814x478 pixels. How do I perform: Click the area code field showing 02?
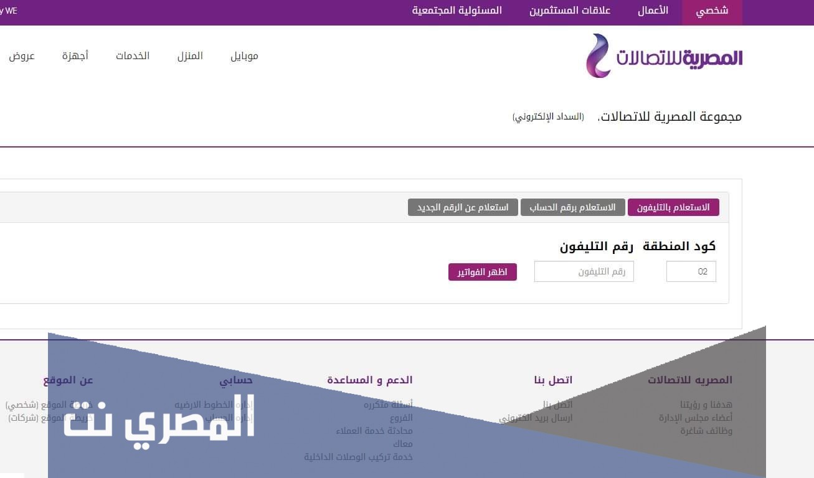[x=691, y=271]
